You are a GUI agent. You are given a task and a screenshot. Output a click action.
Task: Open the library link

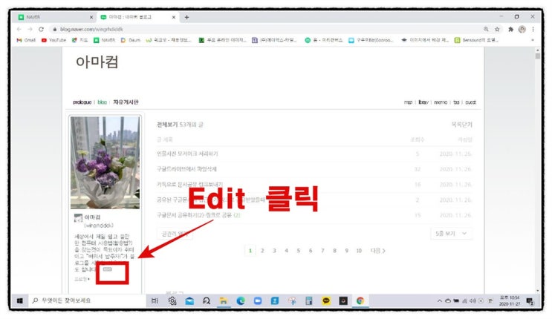[x=423, y=102]
